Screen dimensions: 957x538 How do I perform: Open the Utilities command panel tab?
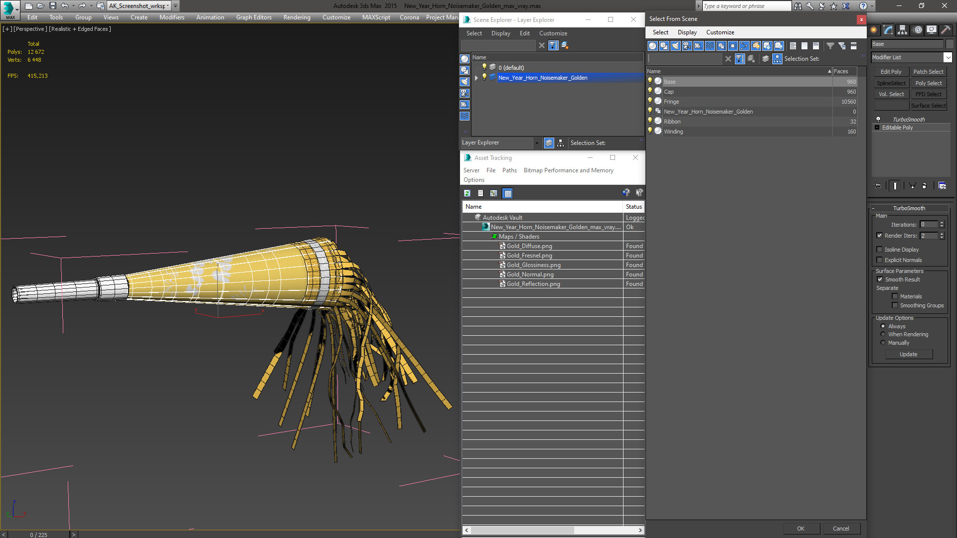[946, 30]
